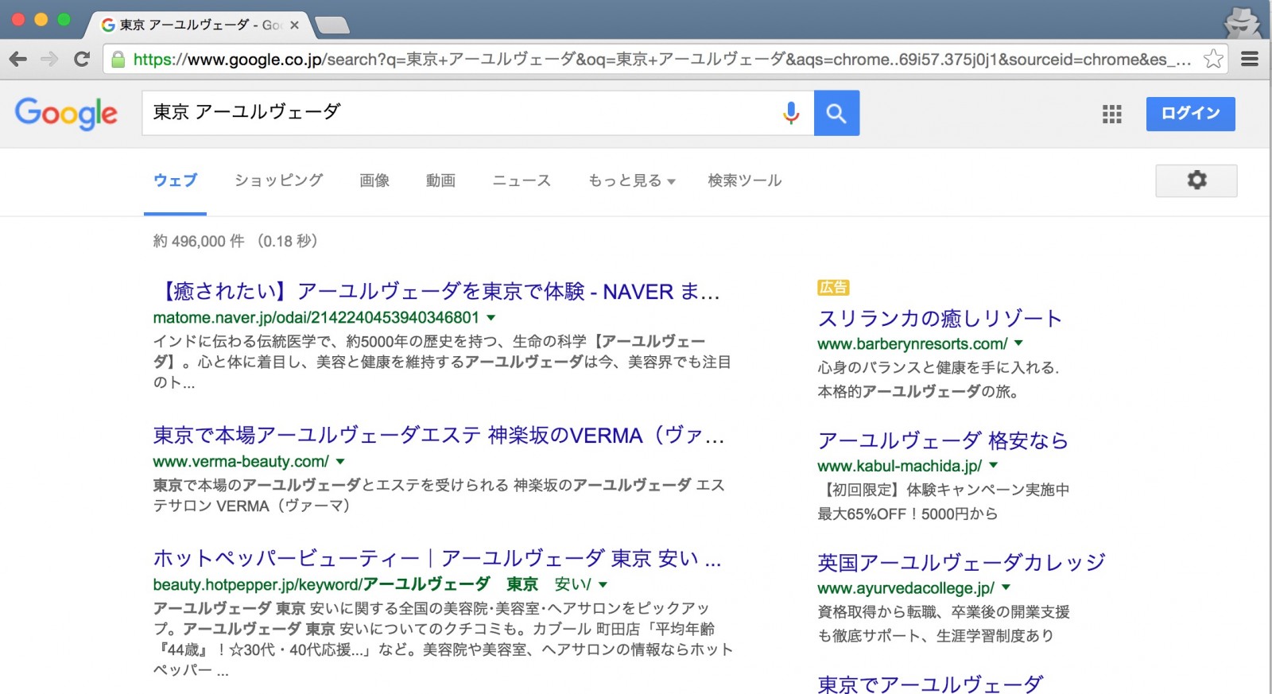Expand www.kabul-machida.jp ad arrow

tap(993, 466)
